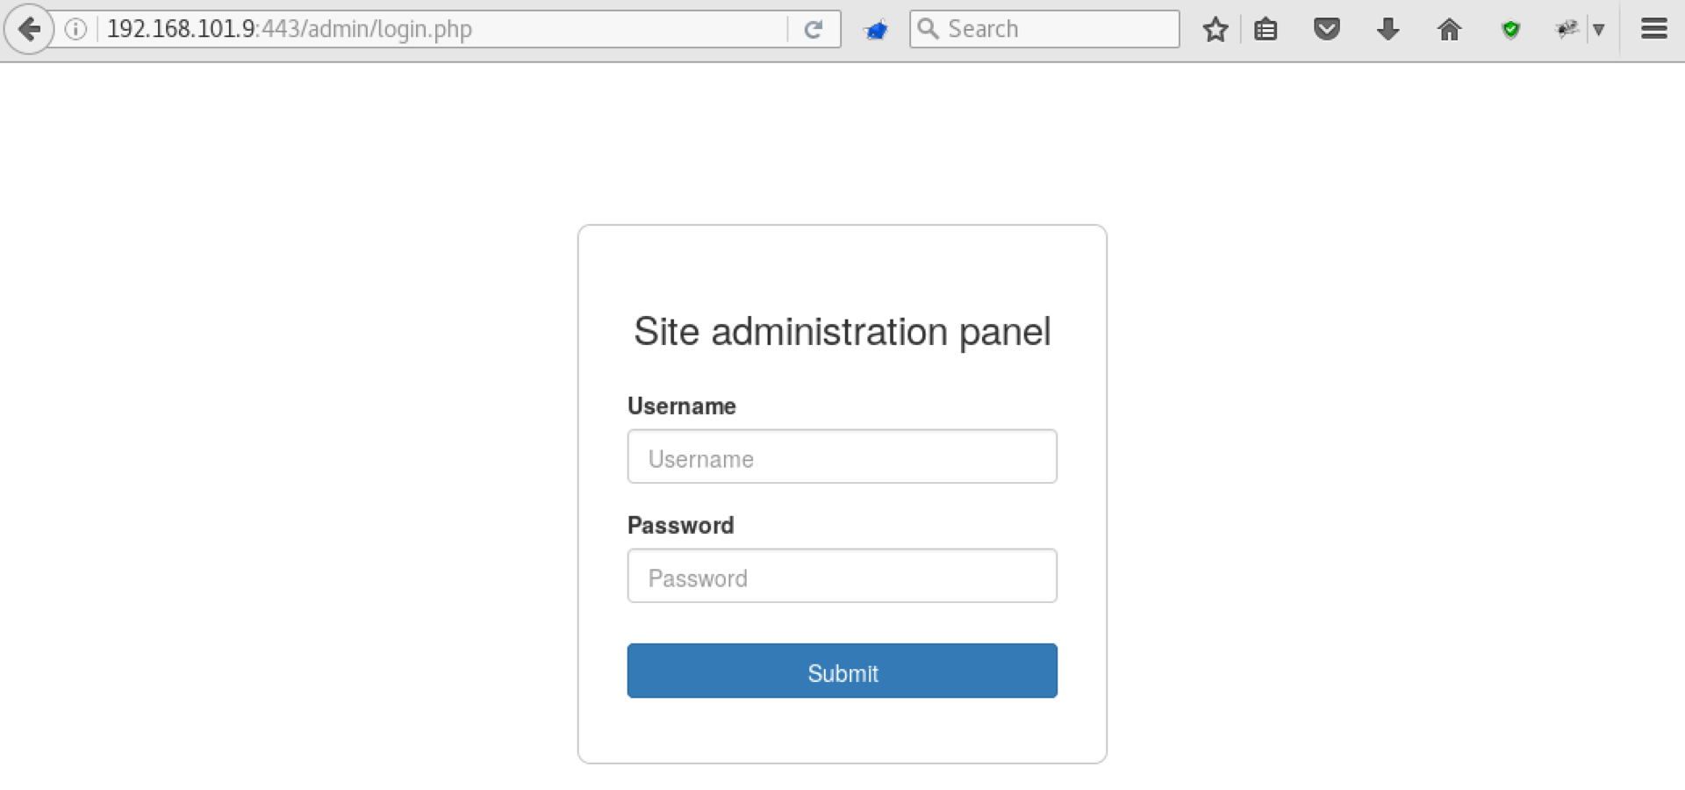Click the blue fox extension icon
The width and height of the screenshot is (1685, 790).
876,31
